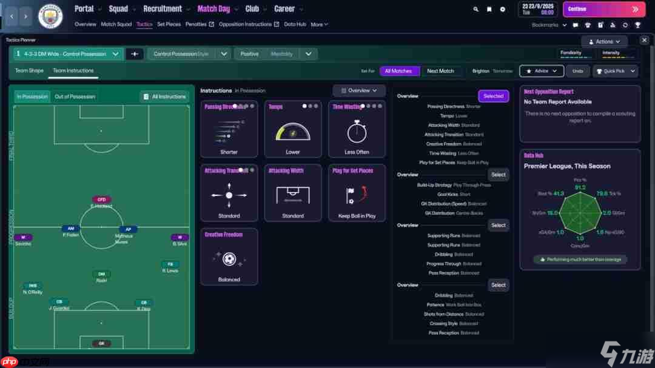Switch to the Team Shape tab
This screenshot has height=368, width=655.
coord(29,71)
